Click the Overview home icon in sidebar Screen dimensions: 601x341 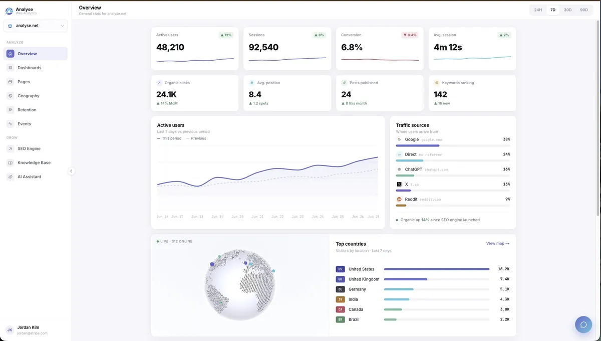coord(11,54)
